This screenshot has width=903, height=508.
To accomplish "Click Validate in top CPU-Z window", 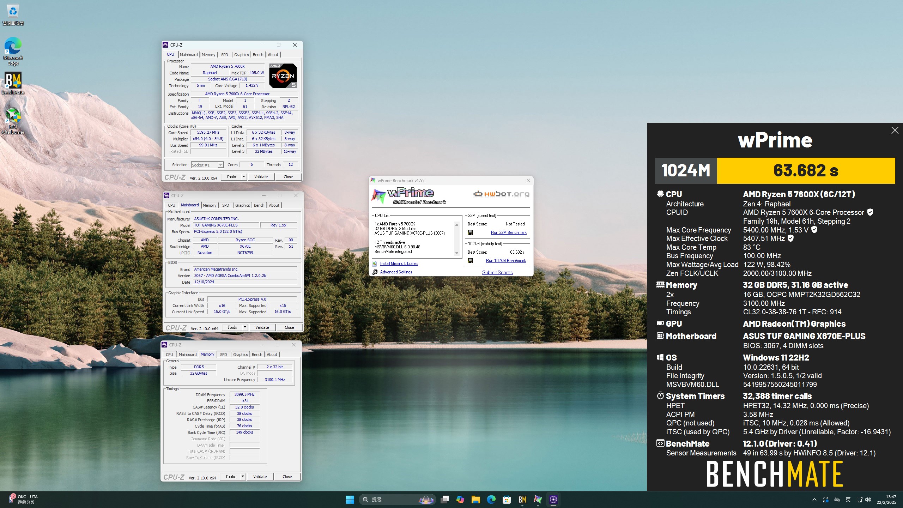I will pos(261,177).
